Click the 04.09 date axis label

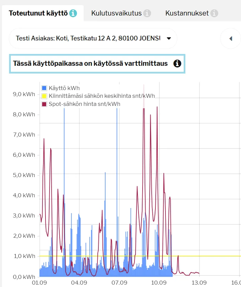pos(79,282)
